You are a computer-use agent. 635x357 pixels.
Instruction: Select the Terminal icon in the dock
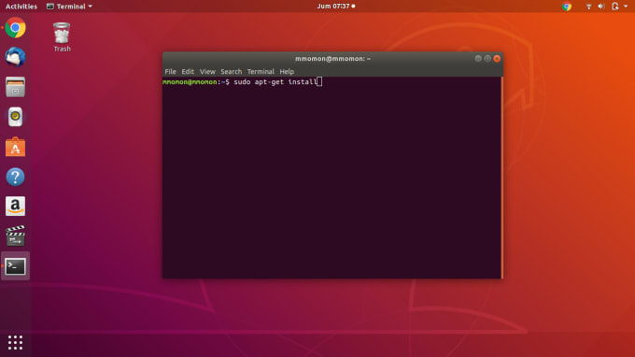[15, 266]
